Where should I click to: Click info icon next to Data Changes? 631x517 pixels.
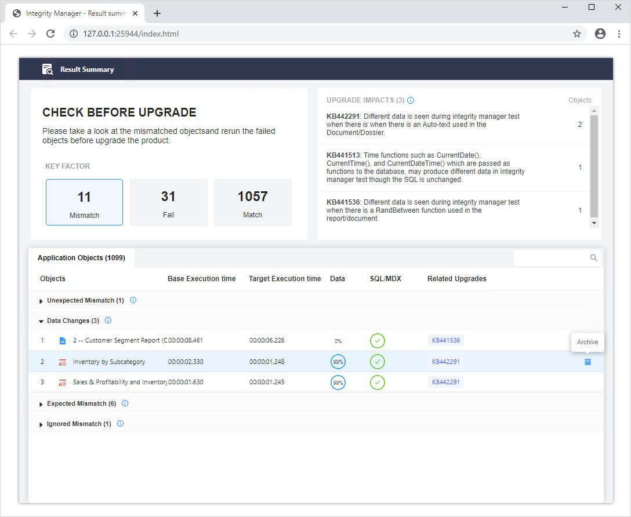[108, 321]
